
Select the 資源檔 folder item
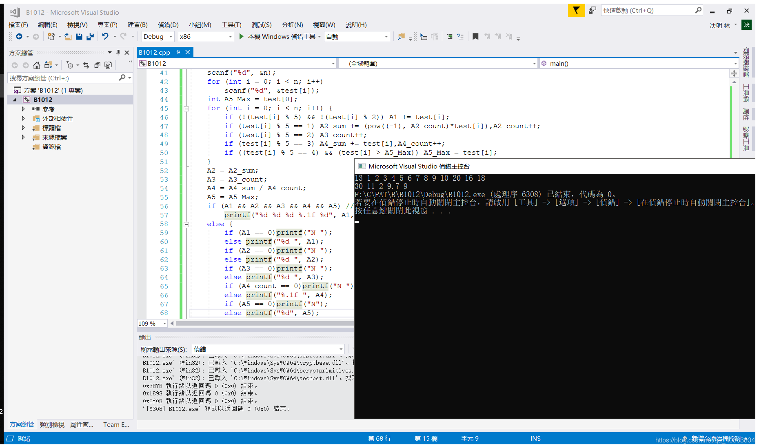[52, 147]
